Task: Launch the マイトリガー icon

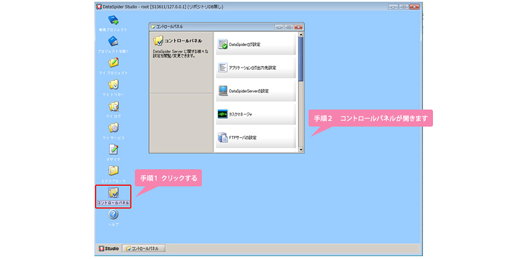Action: point(113,85)
